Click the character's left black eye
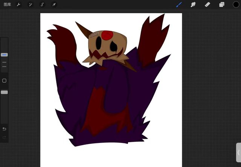Viewport: 241px width, 167px height. point(98,44)
